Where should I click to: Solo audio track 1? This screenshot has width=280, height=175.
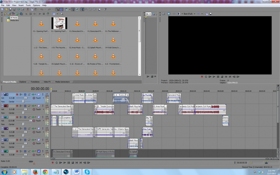coord(43,94)
